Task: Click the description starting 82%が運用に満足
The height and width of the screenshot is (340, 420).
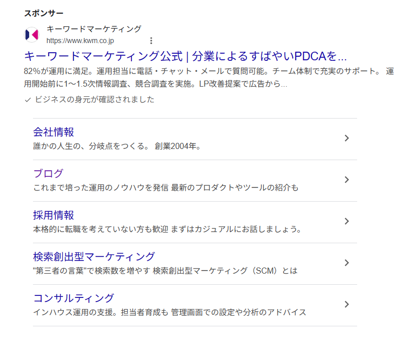Action: pyautogui.click(x=209, y=78)
